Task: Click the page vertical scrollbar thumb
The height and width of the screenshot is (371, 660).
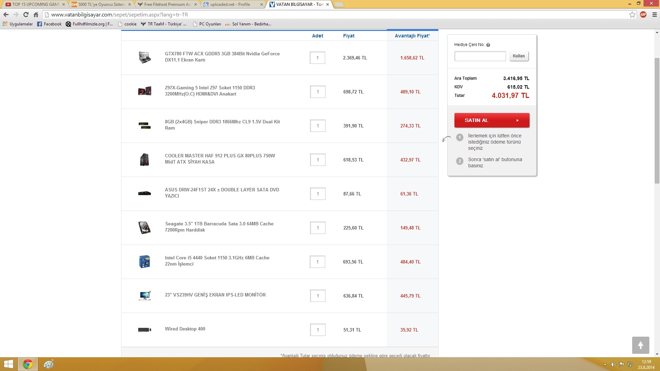Action: (x=657, y=120)
